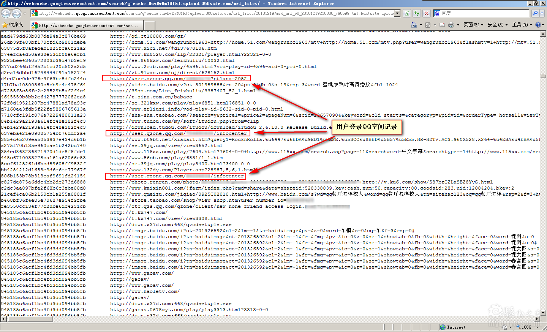
Task: Click the video.baidu.com URL line
Action: click(x=254, y=85)
